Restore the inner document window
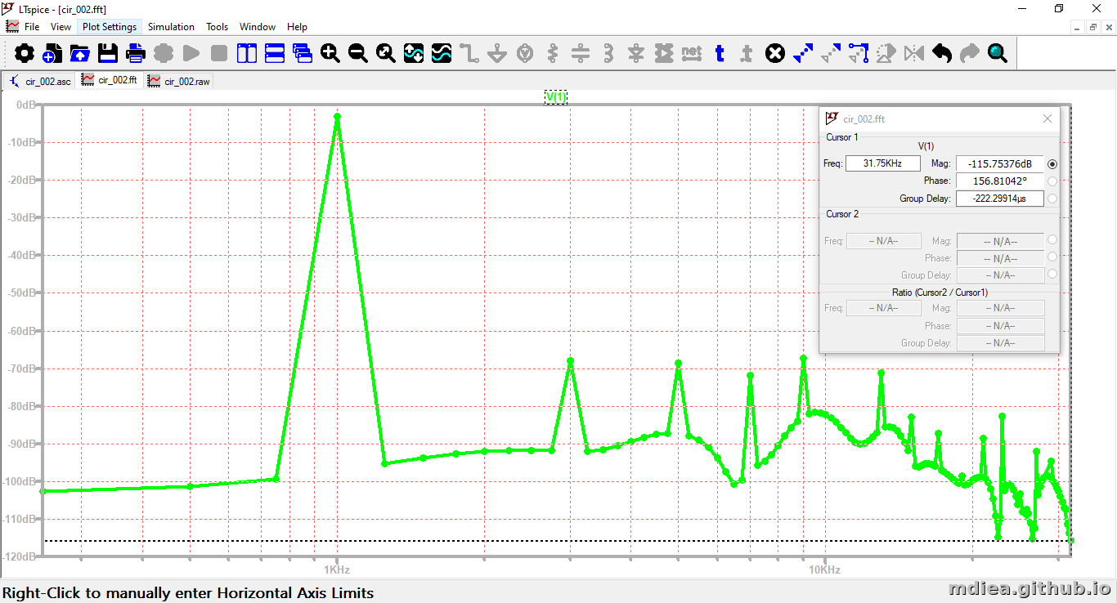The width and height of the screenshot is (1117, 603). pyautogui.click(x=1093, y=27)
